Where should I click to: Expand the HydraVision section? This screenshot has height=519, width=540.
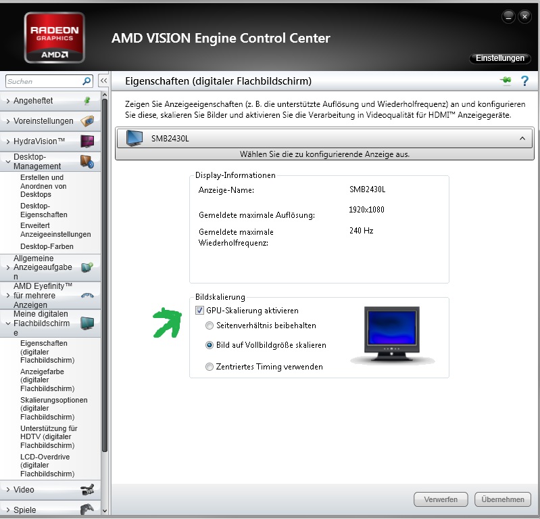point(8,141)
